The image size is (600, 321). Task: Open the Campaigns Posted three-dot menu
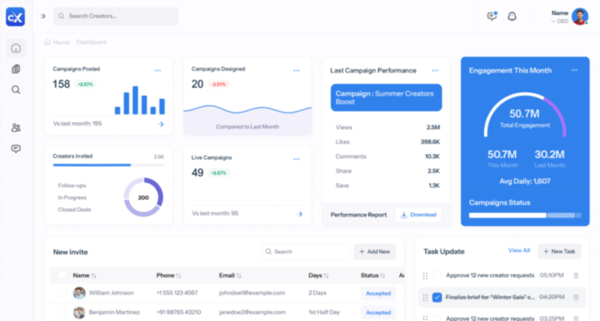[158, 70]
